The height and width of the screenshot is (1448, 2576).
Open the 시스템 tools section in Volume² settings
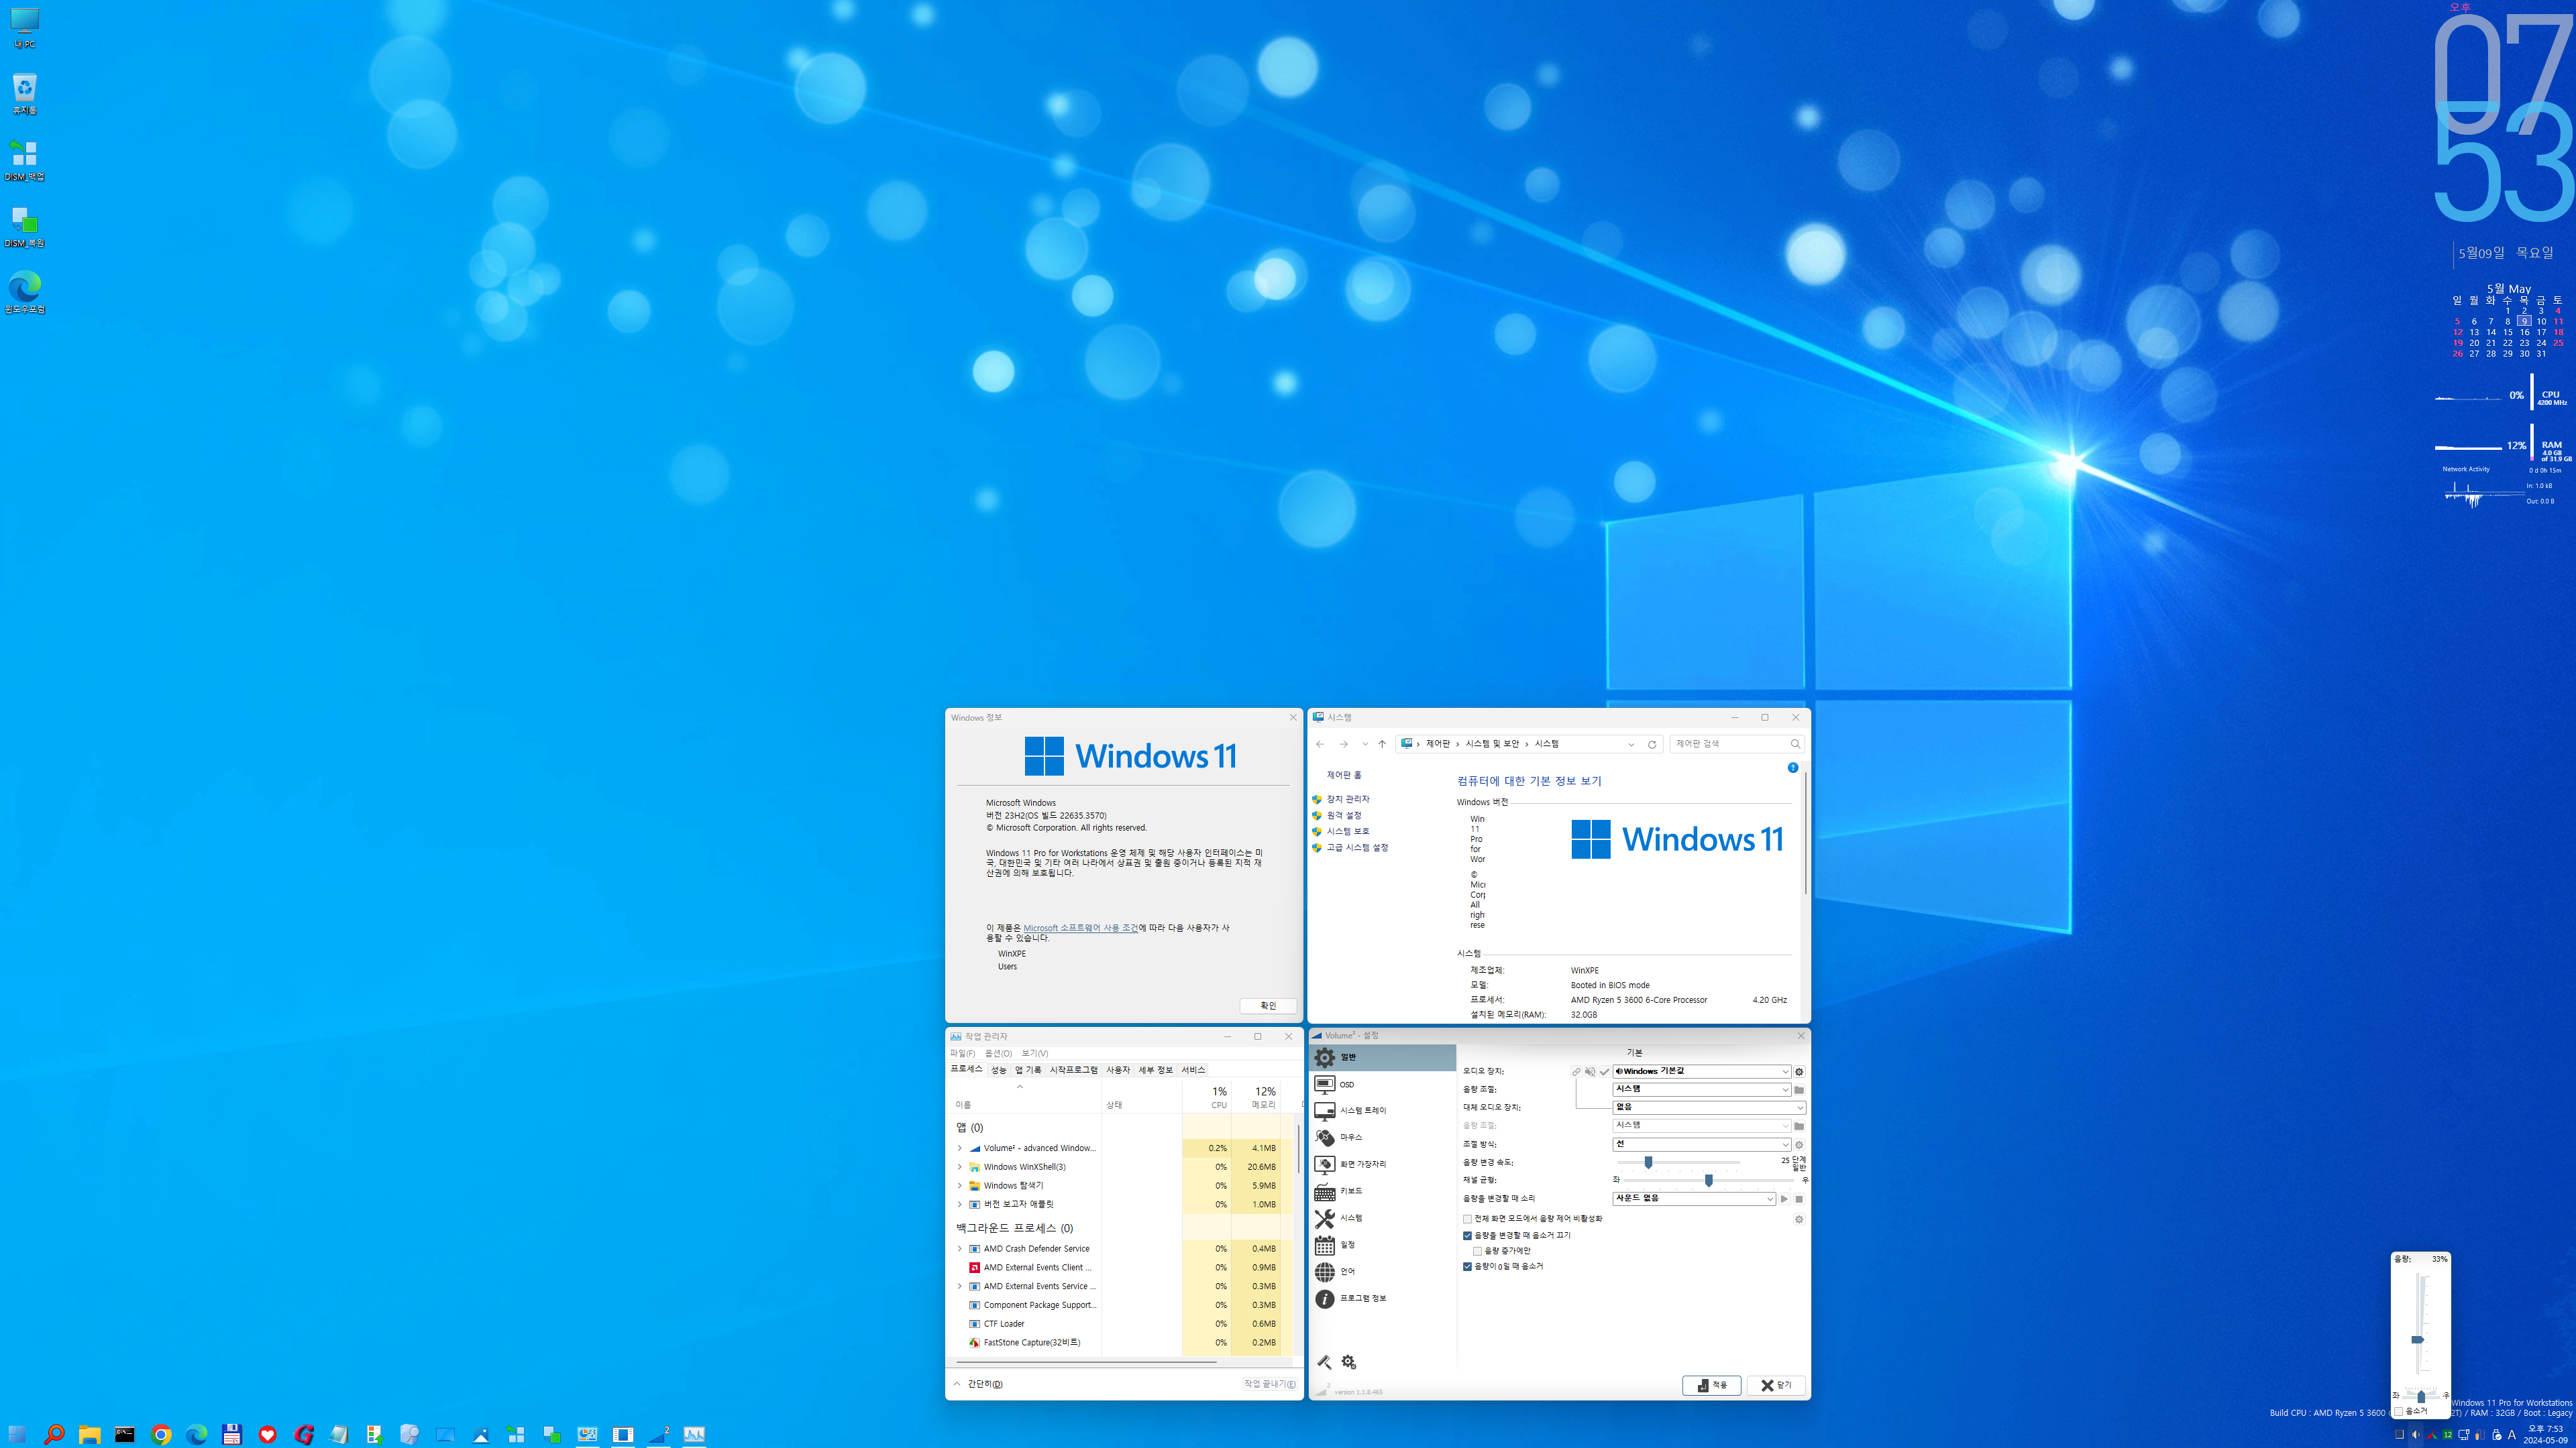1382,1218
